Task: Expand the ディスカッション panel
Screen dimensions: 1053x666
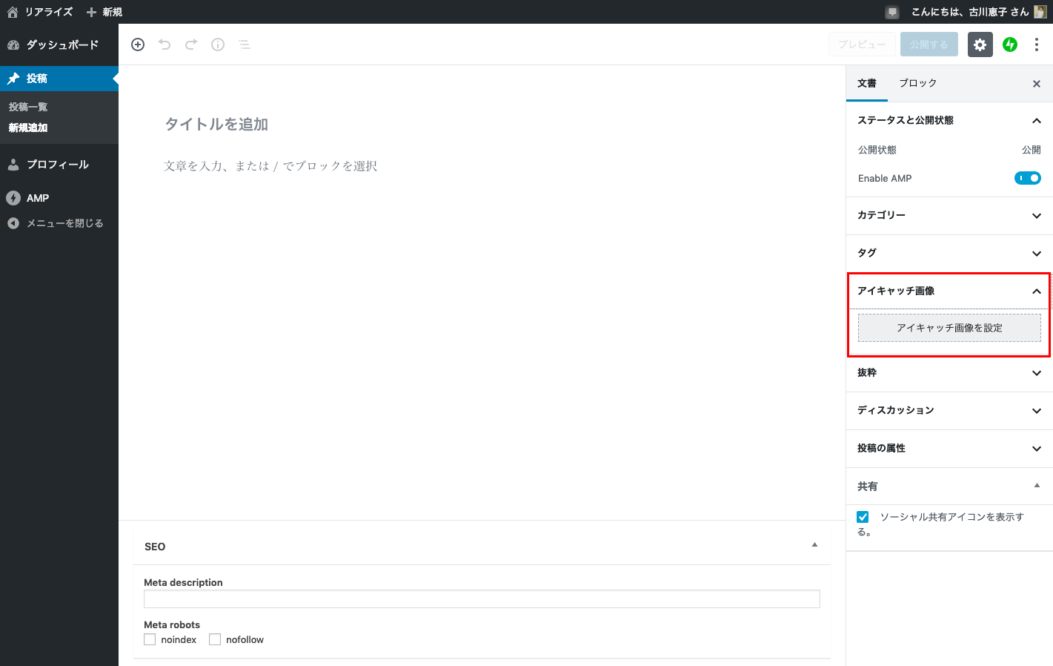Action: pos(949,411)
